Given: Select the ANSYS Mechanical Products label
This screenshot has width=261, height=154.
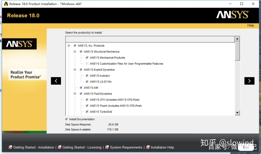Looking at the screenshot, I should (107, 57).
